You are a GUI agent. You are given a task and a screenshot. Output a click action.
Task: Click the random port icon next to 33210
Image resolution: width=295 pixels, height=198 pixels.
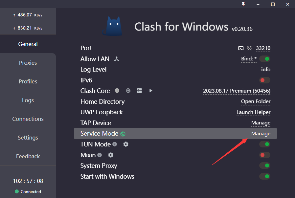pyautogui.click(x=249, y=48)
